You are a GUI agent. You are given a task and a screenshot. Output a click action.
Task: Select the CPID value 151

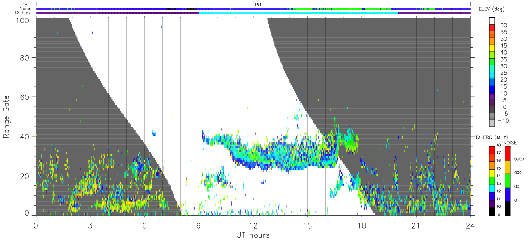(258, 5)
